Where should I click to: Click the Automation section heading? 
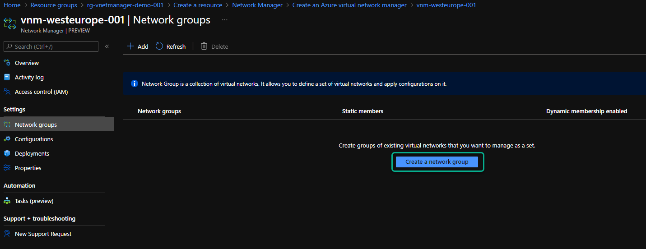tap(19, 185)
